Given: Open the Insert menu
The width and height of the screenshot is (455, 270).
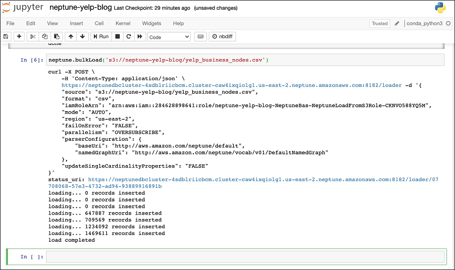Looking at the screenshot, I should pyautogui.click(x=76, y=23).
